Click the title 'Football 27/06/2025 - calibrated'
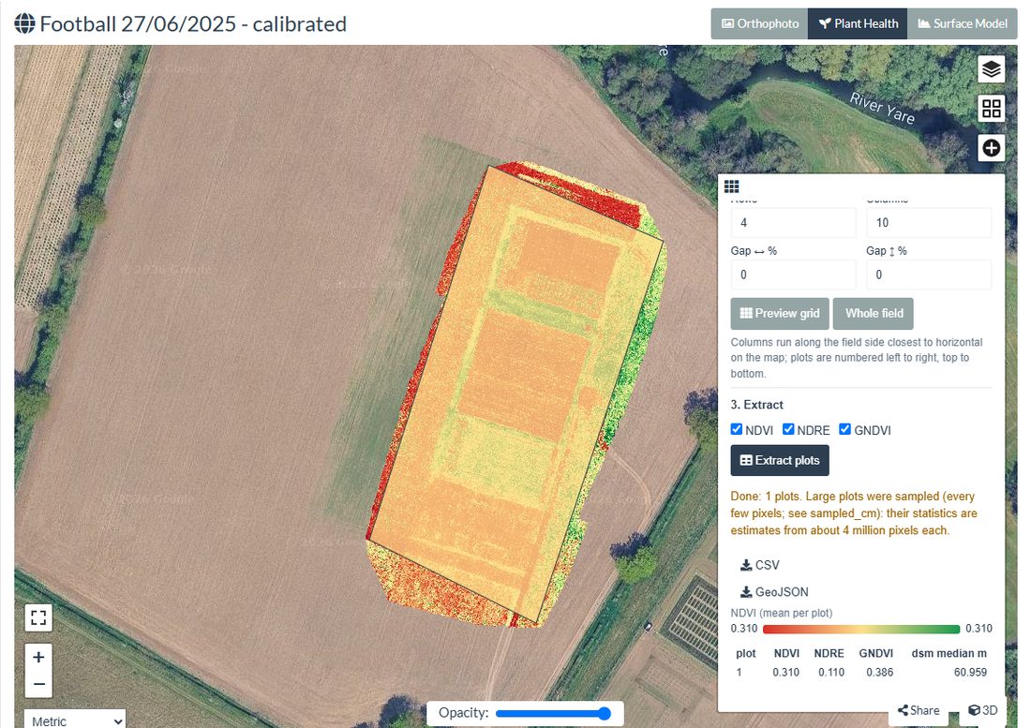Viewport: 1031px width, 728px height. [x=193, y=23]
